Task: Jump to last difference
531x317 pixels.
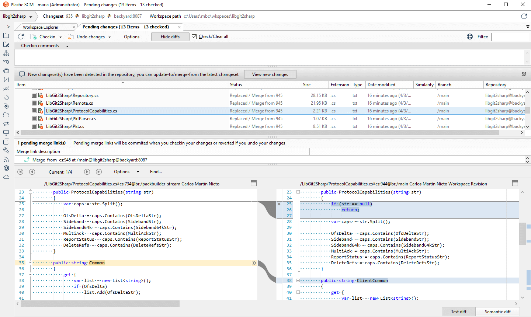Action: click(99, 172)
